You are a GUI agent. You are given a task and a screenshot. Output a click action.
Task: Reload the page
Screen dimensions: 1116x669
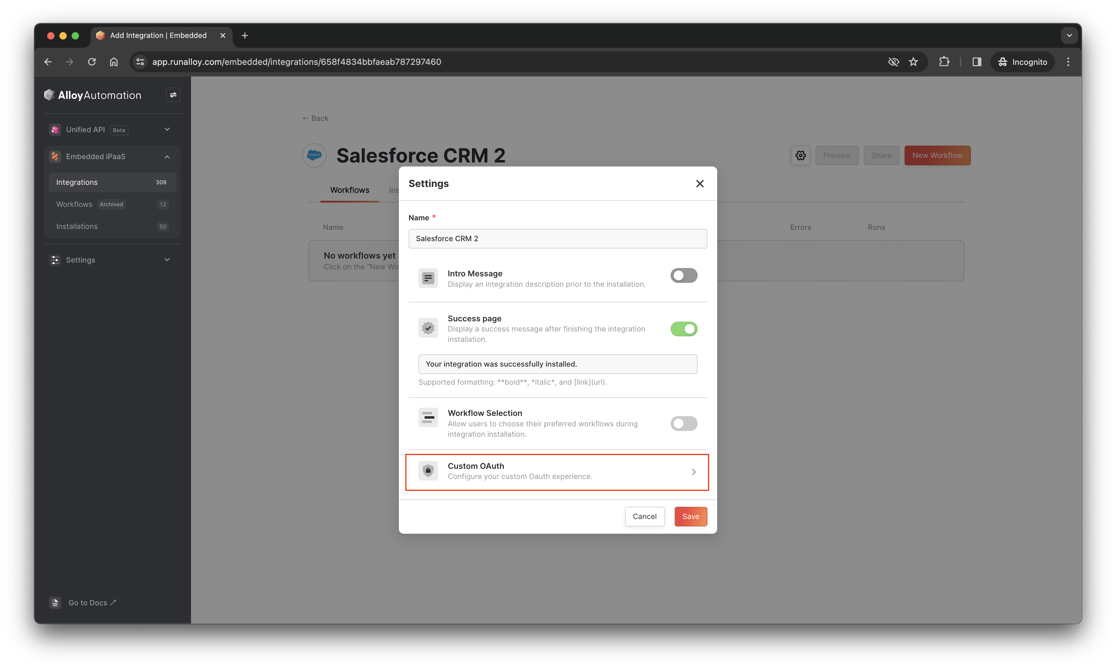coord(92,62)
